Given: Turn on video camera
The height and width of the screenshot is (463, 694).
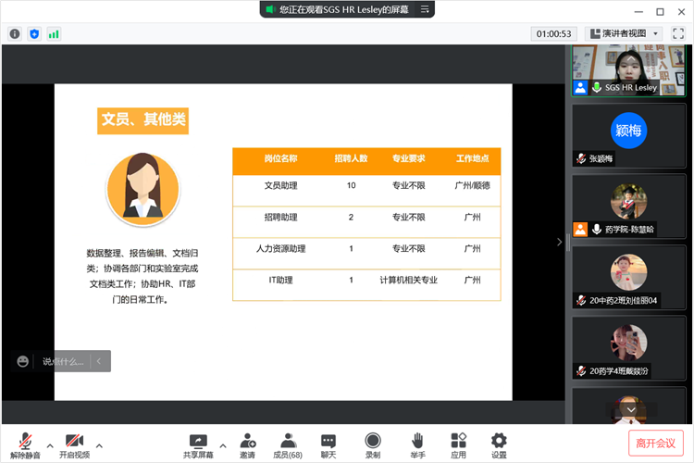Looking at the screenshot, I should (x=74, y=445).
